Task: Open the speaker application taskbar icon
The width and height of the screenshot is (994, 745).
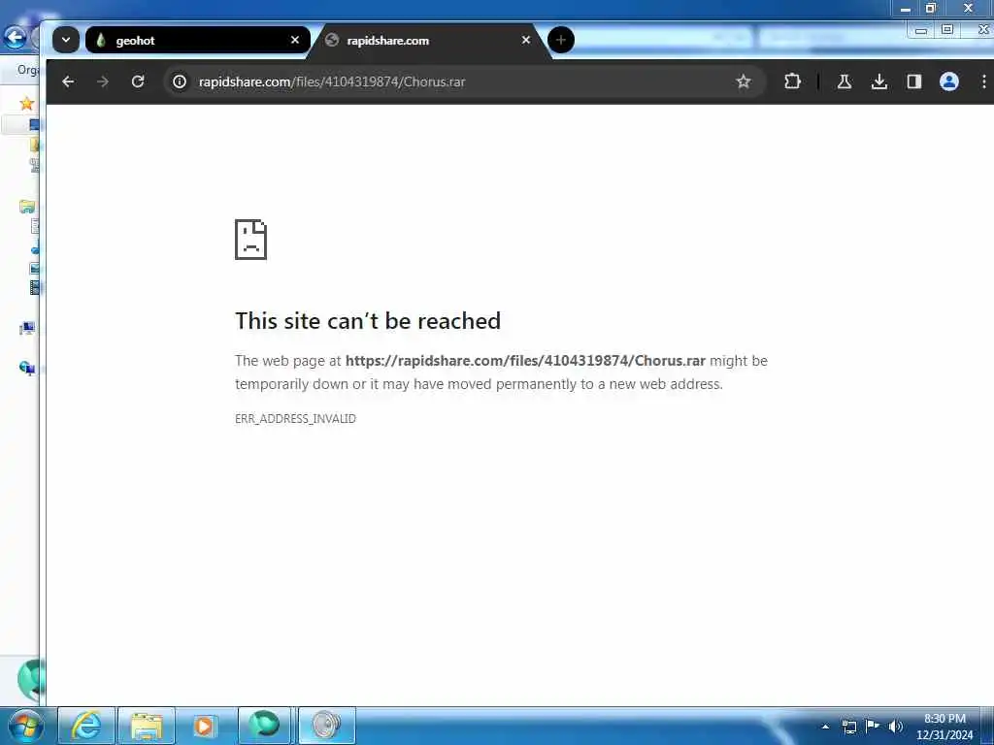Action: point(326,726)
